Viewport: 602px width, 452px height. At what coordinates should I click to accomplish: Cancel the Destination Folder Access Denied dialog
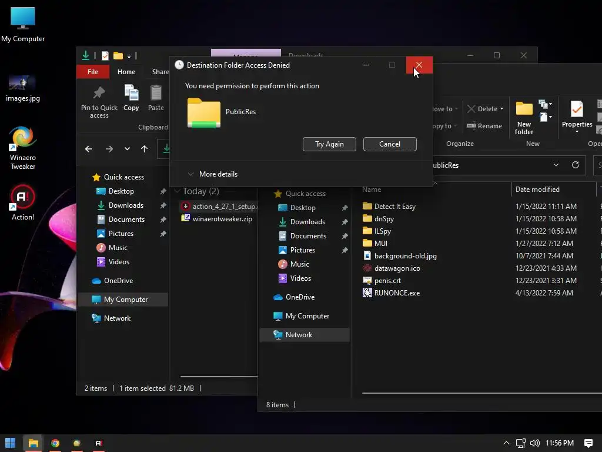coord(390,144)
